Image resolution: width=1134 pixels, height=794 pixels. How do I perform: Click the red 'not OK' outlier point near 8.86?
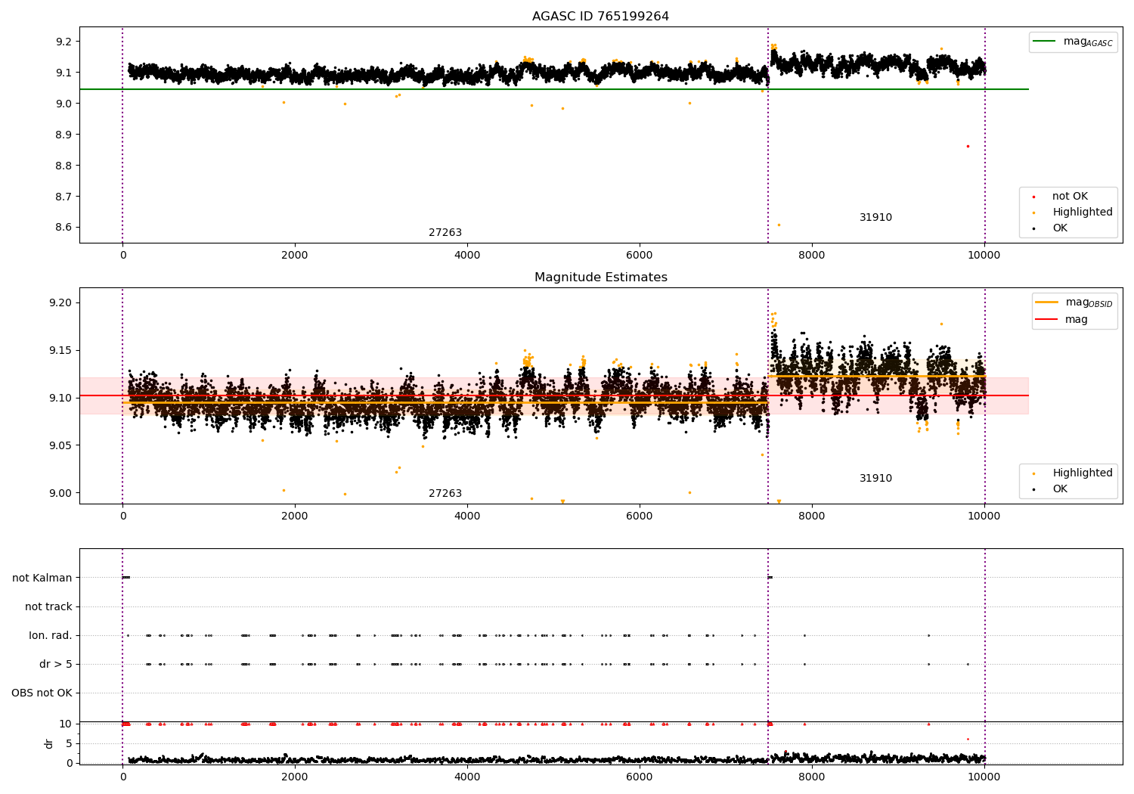pos(968,146)
